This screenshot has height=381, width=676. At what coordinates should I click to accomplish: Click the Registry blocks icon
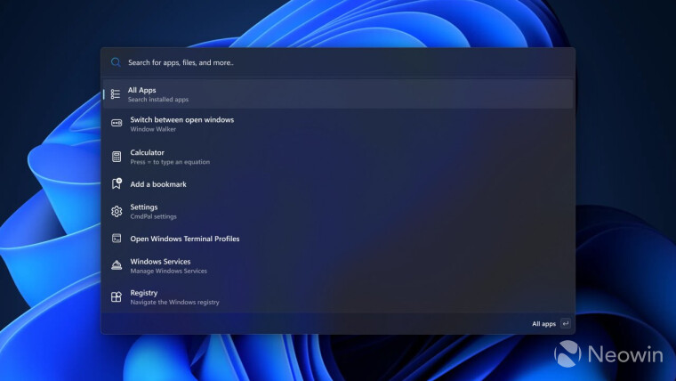117,296
